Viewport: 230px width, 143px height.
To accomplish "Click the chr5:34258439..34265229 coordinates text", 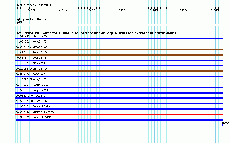I will coord(33,5).
